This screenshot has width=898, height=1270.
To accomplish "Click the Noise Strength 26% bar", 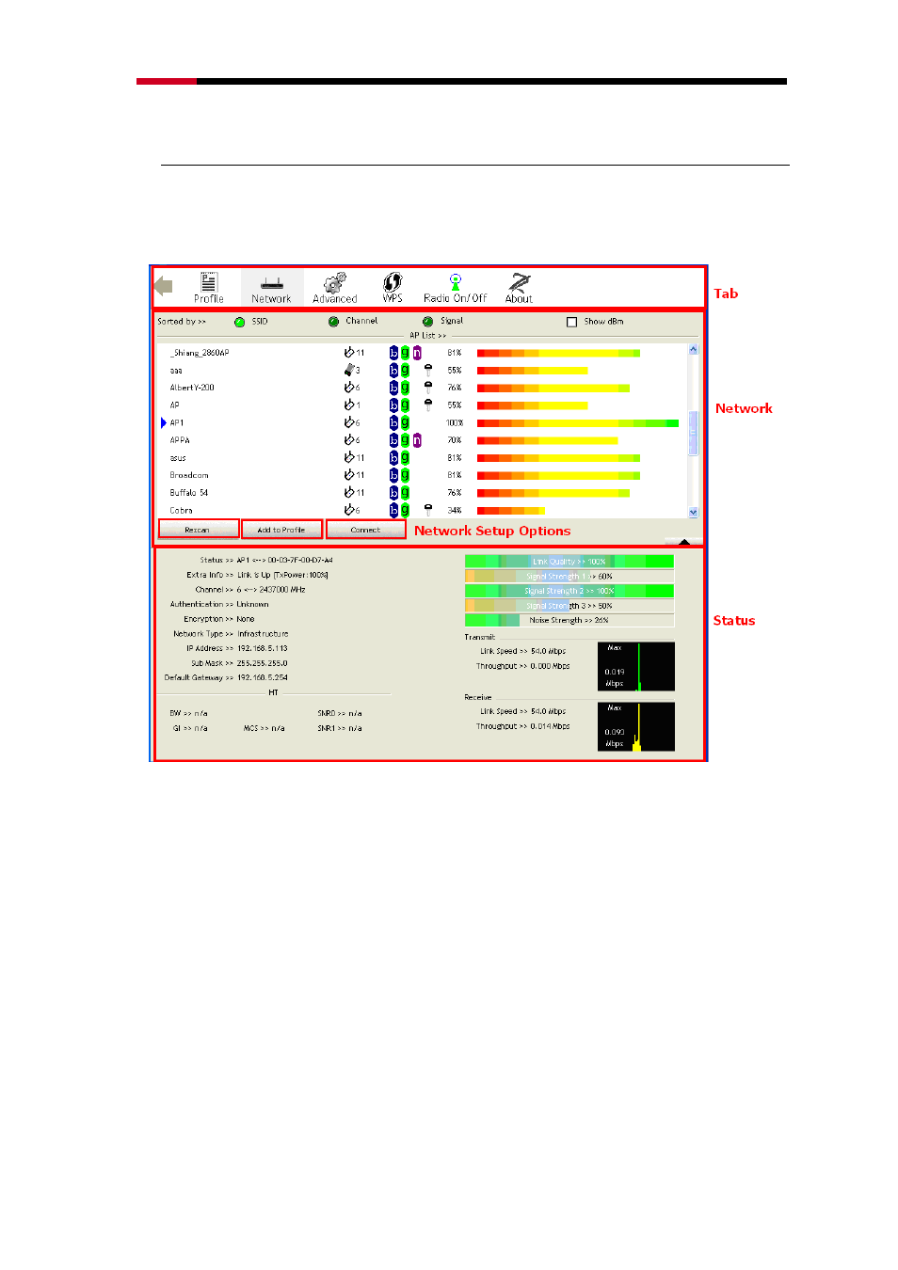I will (x=569, y=620).
